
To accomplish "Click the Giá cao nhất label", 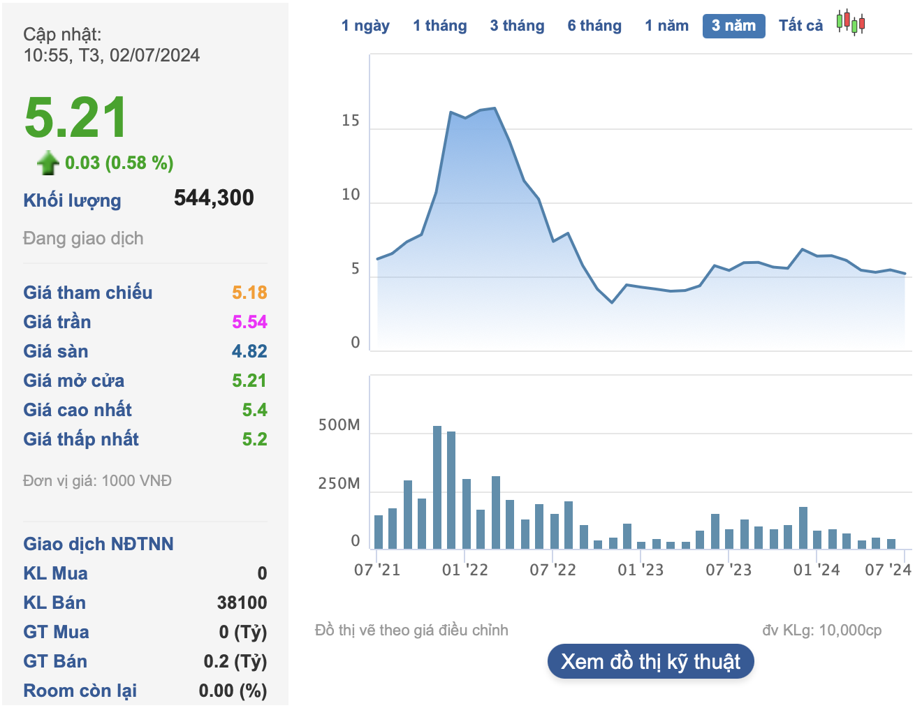I will pyautogui.click(x=78, y=410).
